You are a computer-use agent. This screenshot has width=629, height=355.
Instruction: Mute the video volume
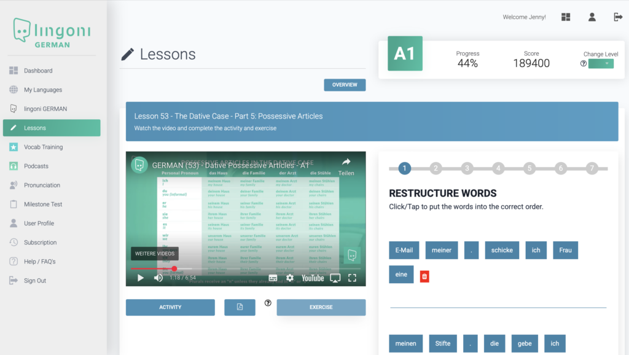pyautogui.click(x=158, y=278)
